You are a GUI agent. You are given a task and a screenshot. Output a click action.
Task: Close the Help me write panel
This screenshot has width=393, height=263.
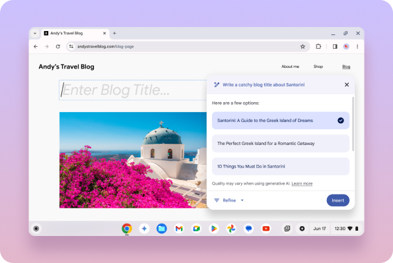(x=347, y=85)
